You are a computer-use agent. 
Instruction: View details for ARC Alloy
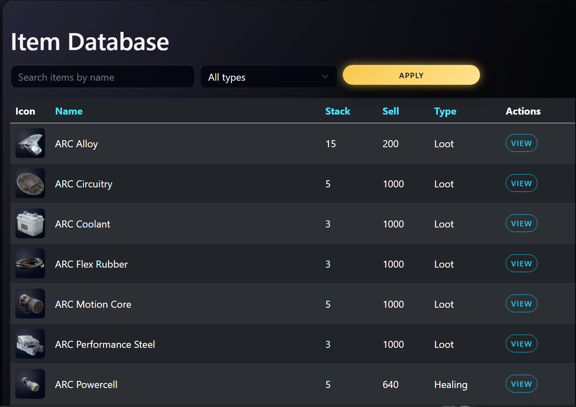coord(521,143)
